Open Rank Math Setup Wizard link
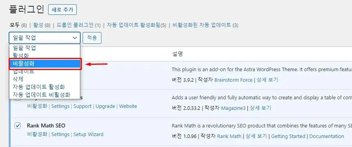The image size is (352, 147). pos(88,134)
